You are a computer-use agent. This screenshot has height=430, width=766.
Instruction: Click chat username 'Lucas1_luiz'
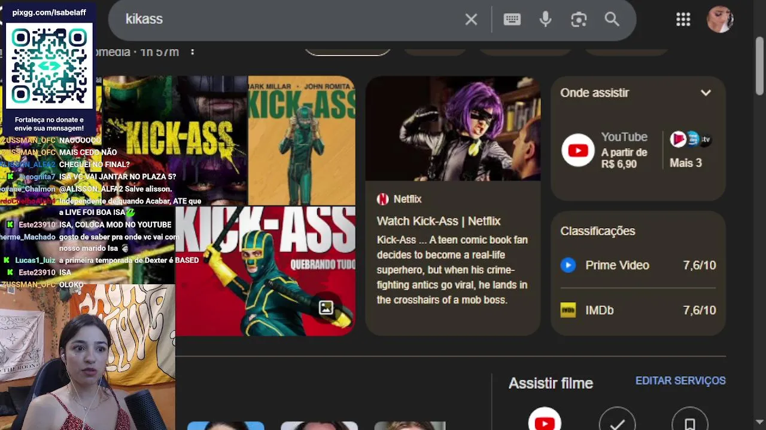(x=35, y=260)
